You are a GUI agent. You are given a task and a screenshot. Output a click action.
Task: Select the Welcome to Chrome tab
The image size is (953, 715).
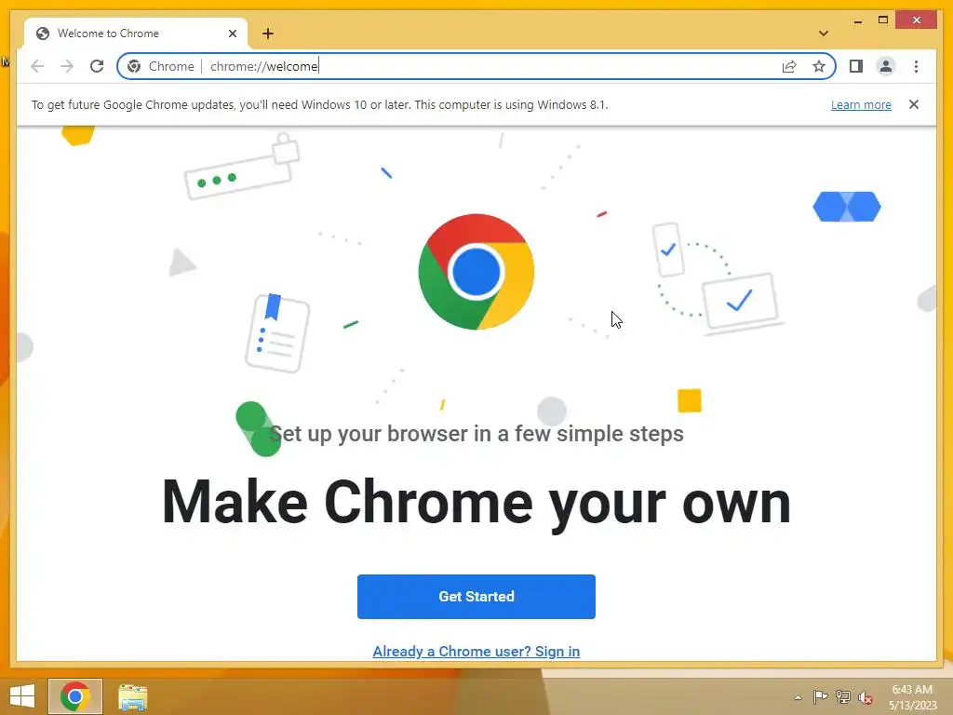(x=136, y=34)
